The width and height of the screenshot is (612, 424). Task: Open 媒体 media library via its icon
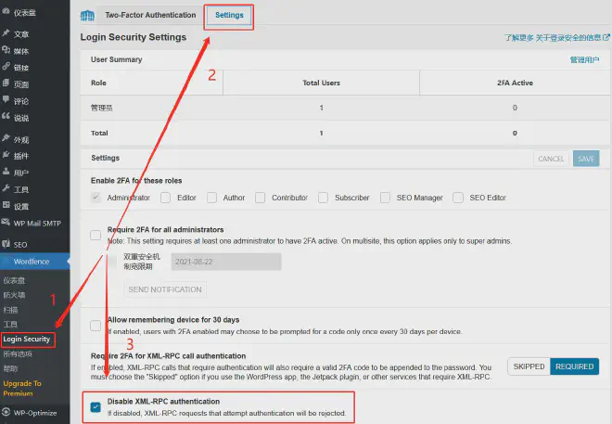point(6,50)
